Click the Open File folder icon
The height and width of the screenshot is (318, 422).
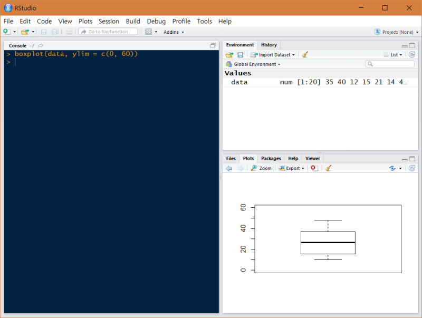pyautogui.click(x=24, y=32)
